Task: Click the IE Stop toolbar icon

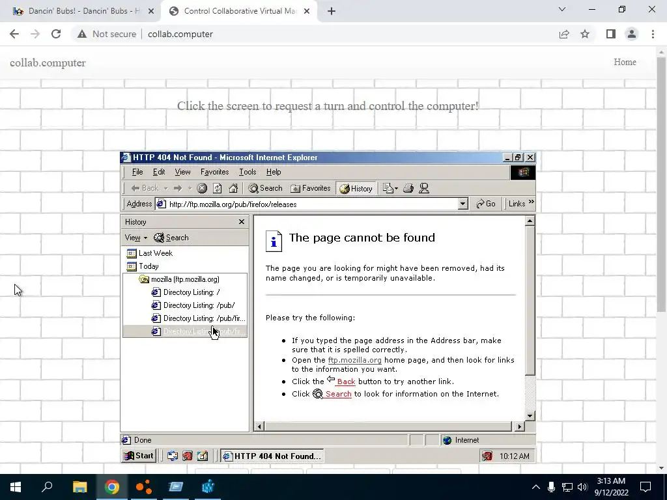Action: point(202,188)
